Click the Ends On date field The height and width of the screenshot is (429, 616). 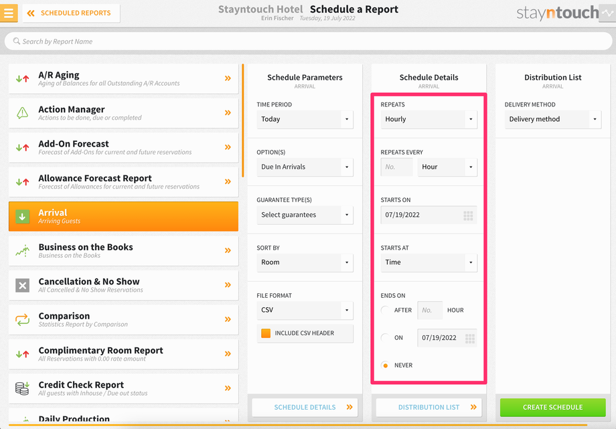tap(447, 337)
